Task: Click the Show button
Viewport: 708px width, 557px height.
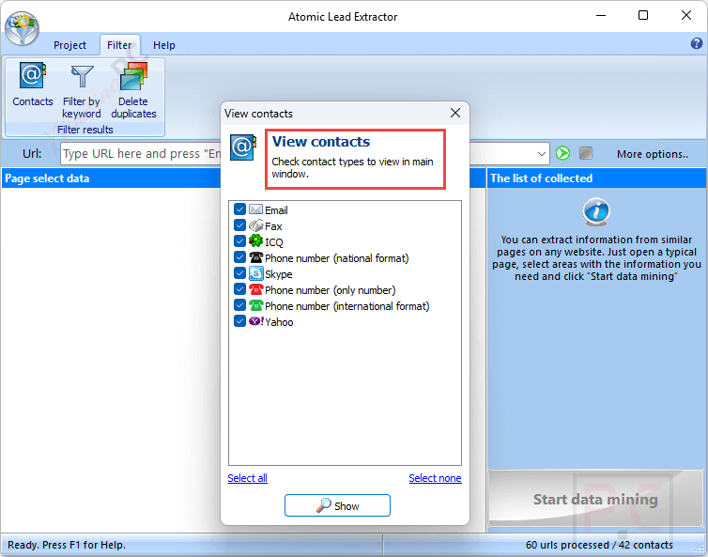Action: [337, 505]
